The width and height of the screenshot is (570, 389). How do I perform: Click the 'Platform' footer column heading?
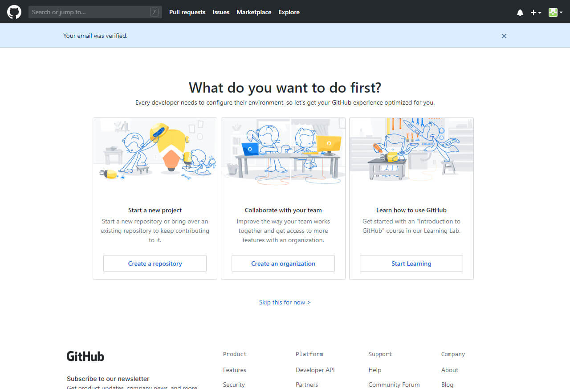pyautogui.click(x=309, y=354)
